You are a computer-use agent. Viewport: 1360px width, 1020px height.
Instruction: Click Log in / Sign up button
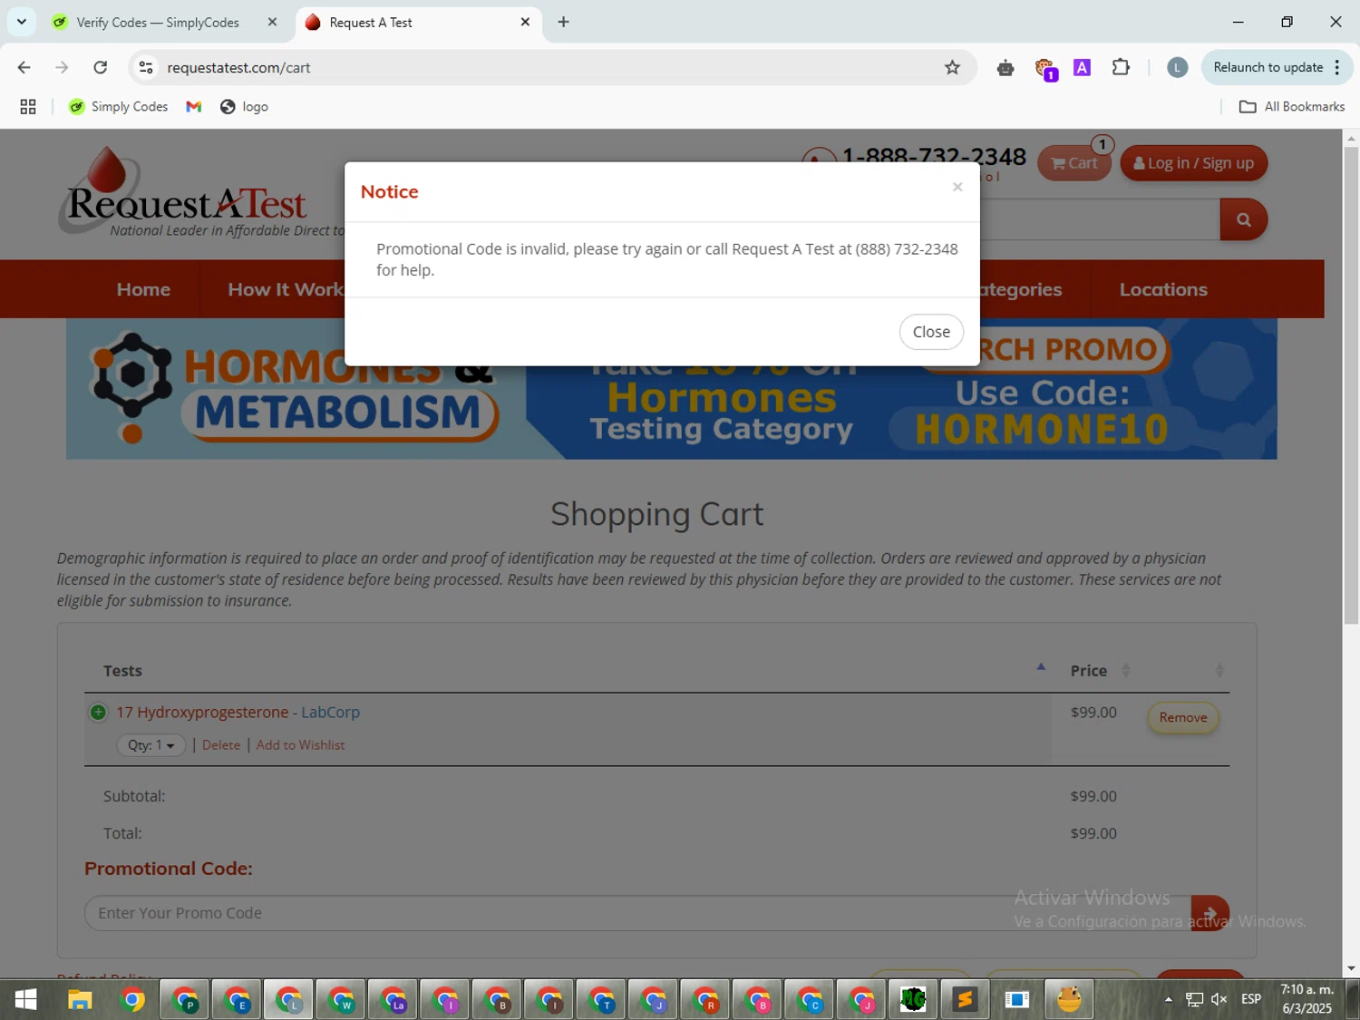click(x=1193, y=163)
